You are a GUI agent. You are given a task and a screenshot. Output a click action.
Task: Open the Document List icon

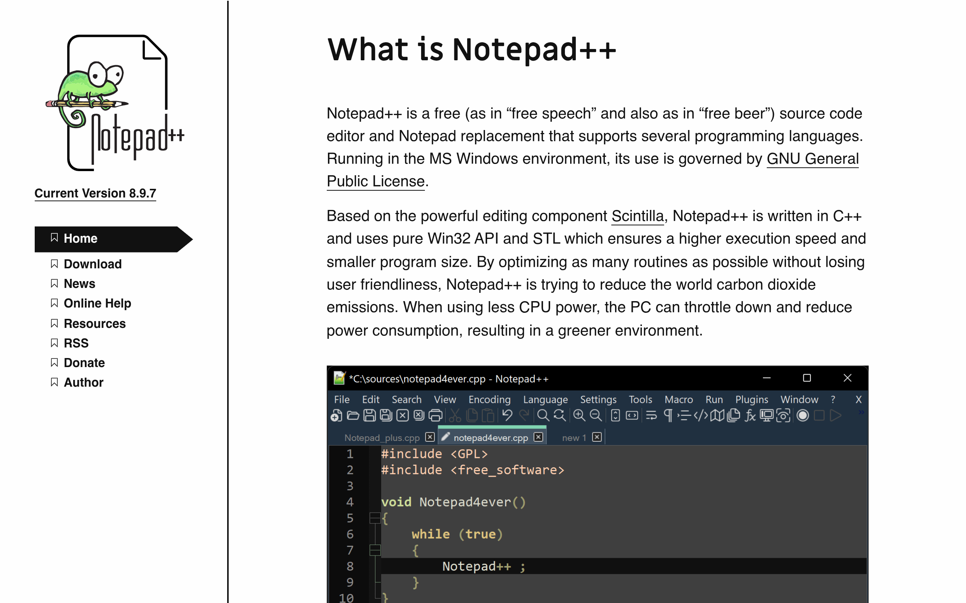(x=733, y=416)
